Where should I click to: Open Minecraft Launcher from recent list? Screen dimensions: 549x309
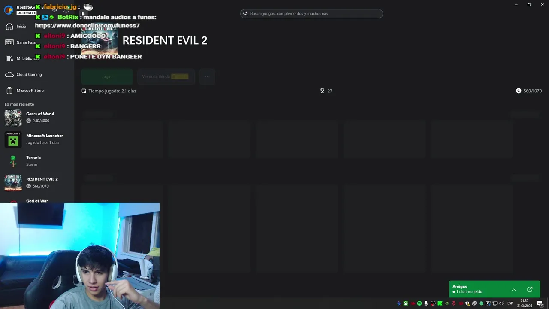37,139
